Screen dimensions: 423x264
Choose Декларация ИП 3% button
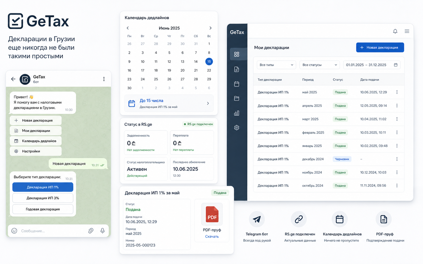point(43,198)
